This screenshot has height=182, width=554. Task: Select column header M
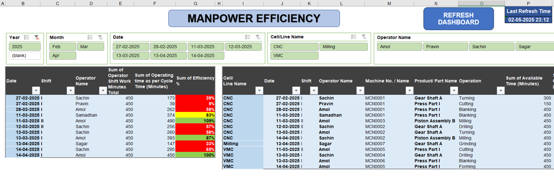click(x=389, y=3)
